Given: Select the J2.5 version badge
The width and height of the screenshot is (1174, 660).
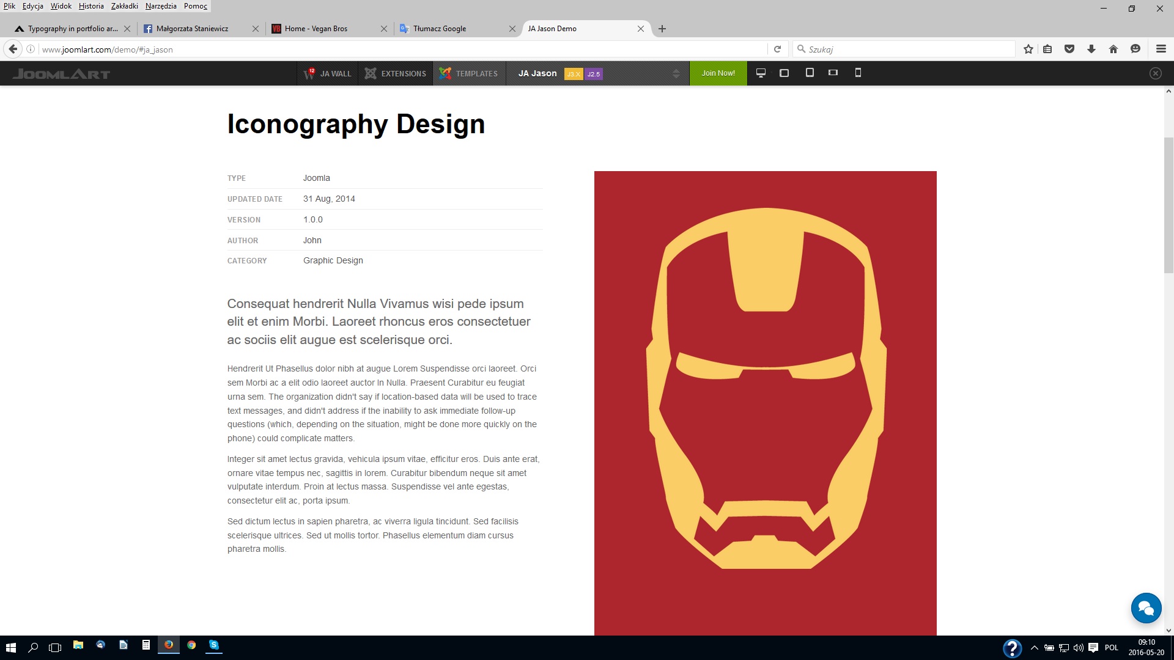Looking at the screenshot, I should pyautogui.click(x=594, y=74).
